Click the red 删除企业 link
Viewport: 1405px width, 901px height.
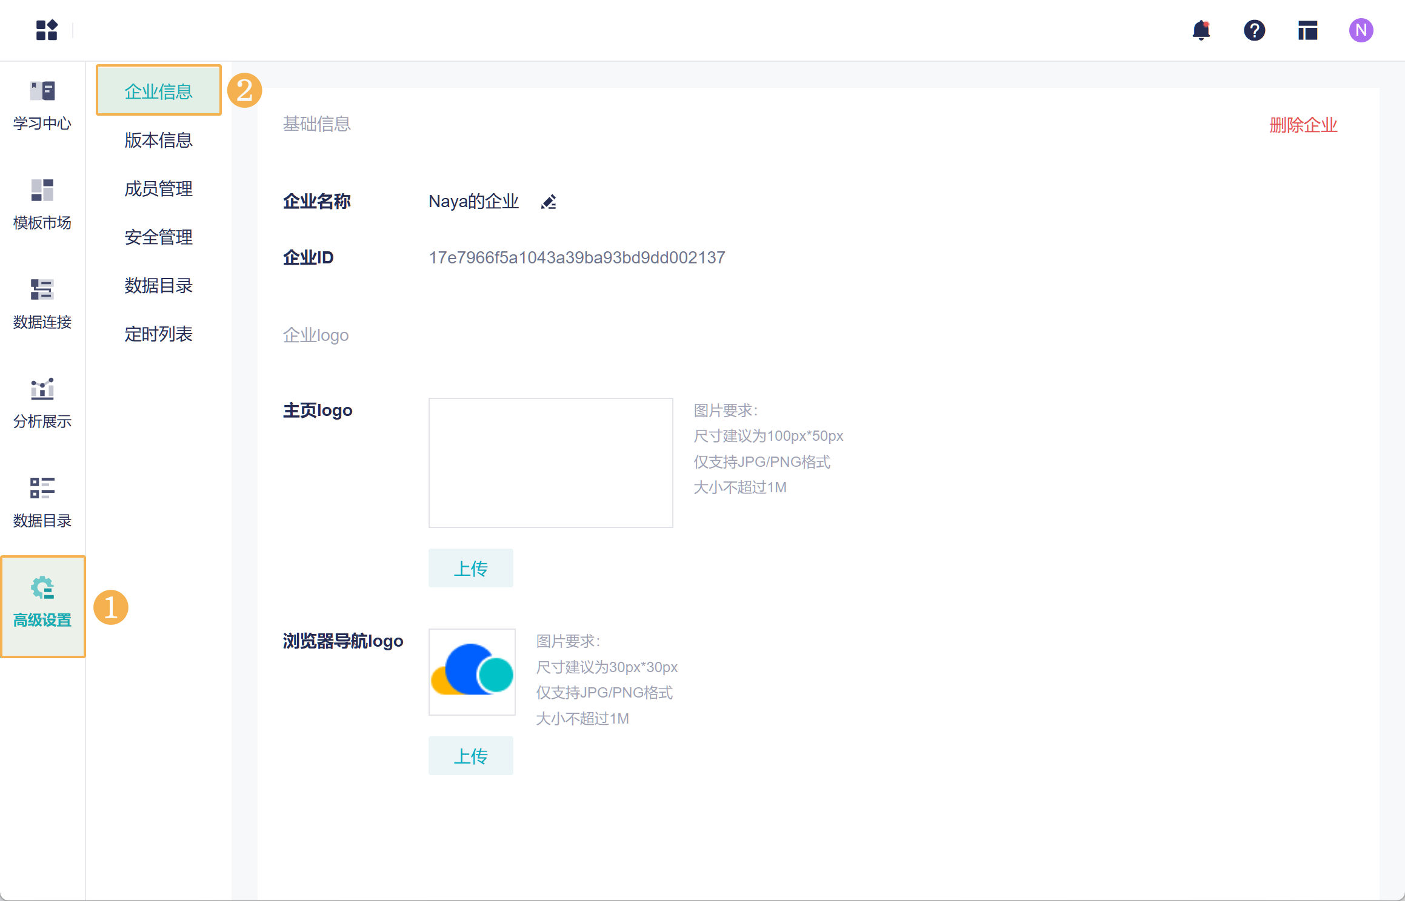[x=1303, y=125]
